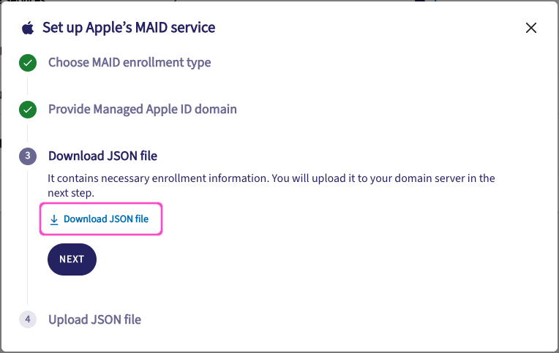The width and height of the screenshot is (559, 353).
Task: Click the green checkmark for enrollment type step
Action: (28, 64)
